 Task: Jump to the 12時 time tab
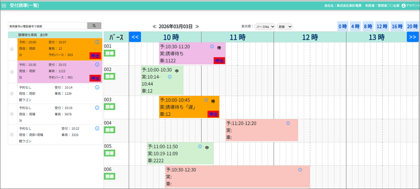coord(382,26)
